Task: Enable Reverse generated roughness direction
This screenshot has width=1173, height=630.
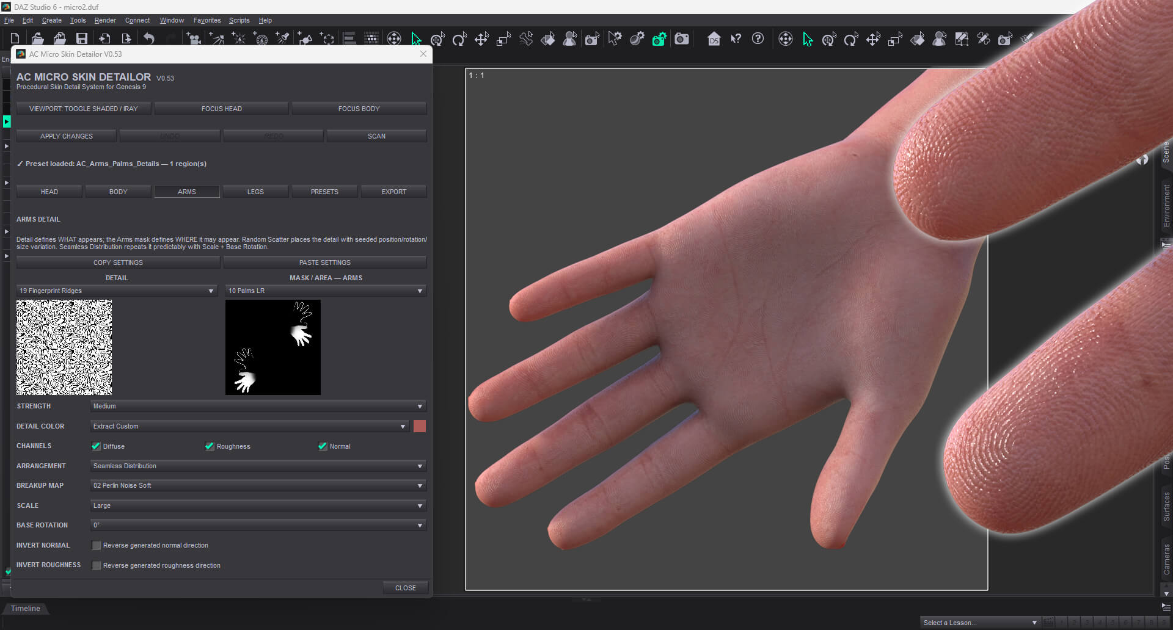Action: click(96, 565)
